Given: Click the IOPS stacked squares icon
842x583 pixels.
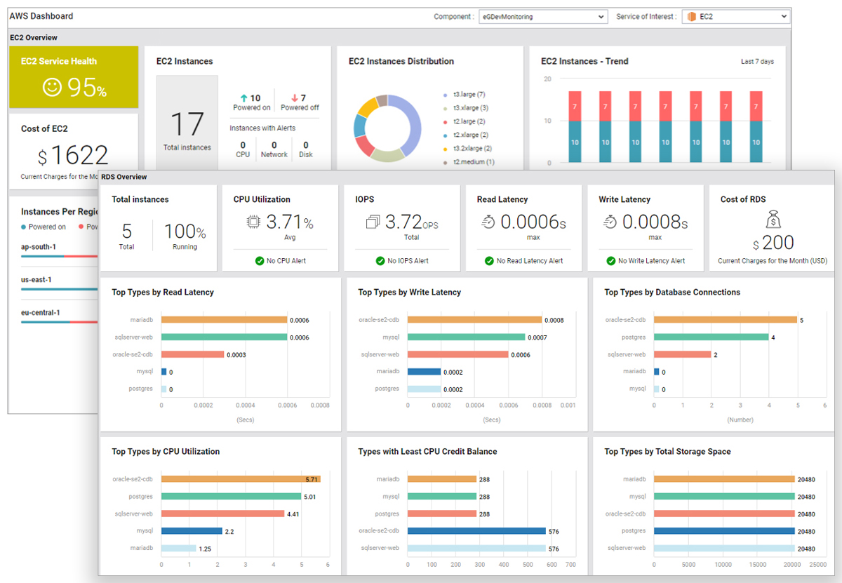Looking at the screenshot, I should [x=373, y=222].
